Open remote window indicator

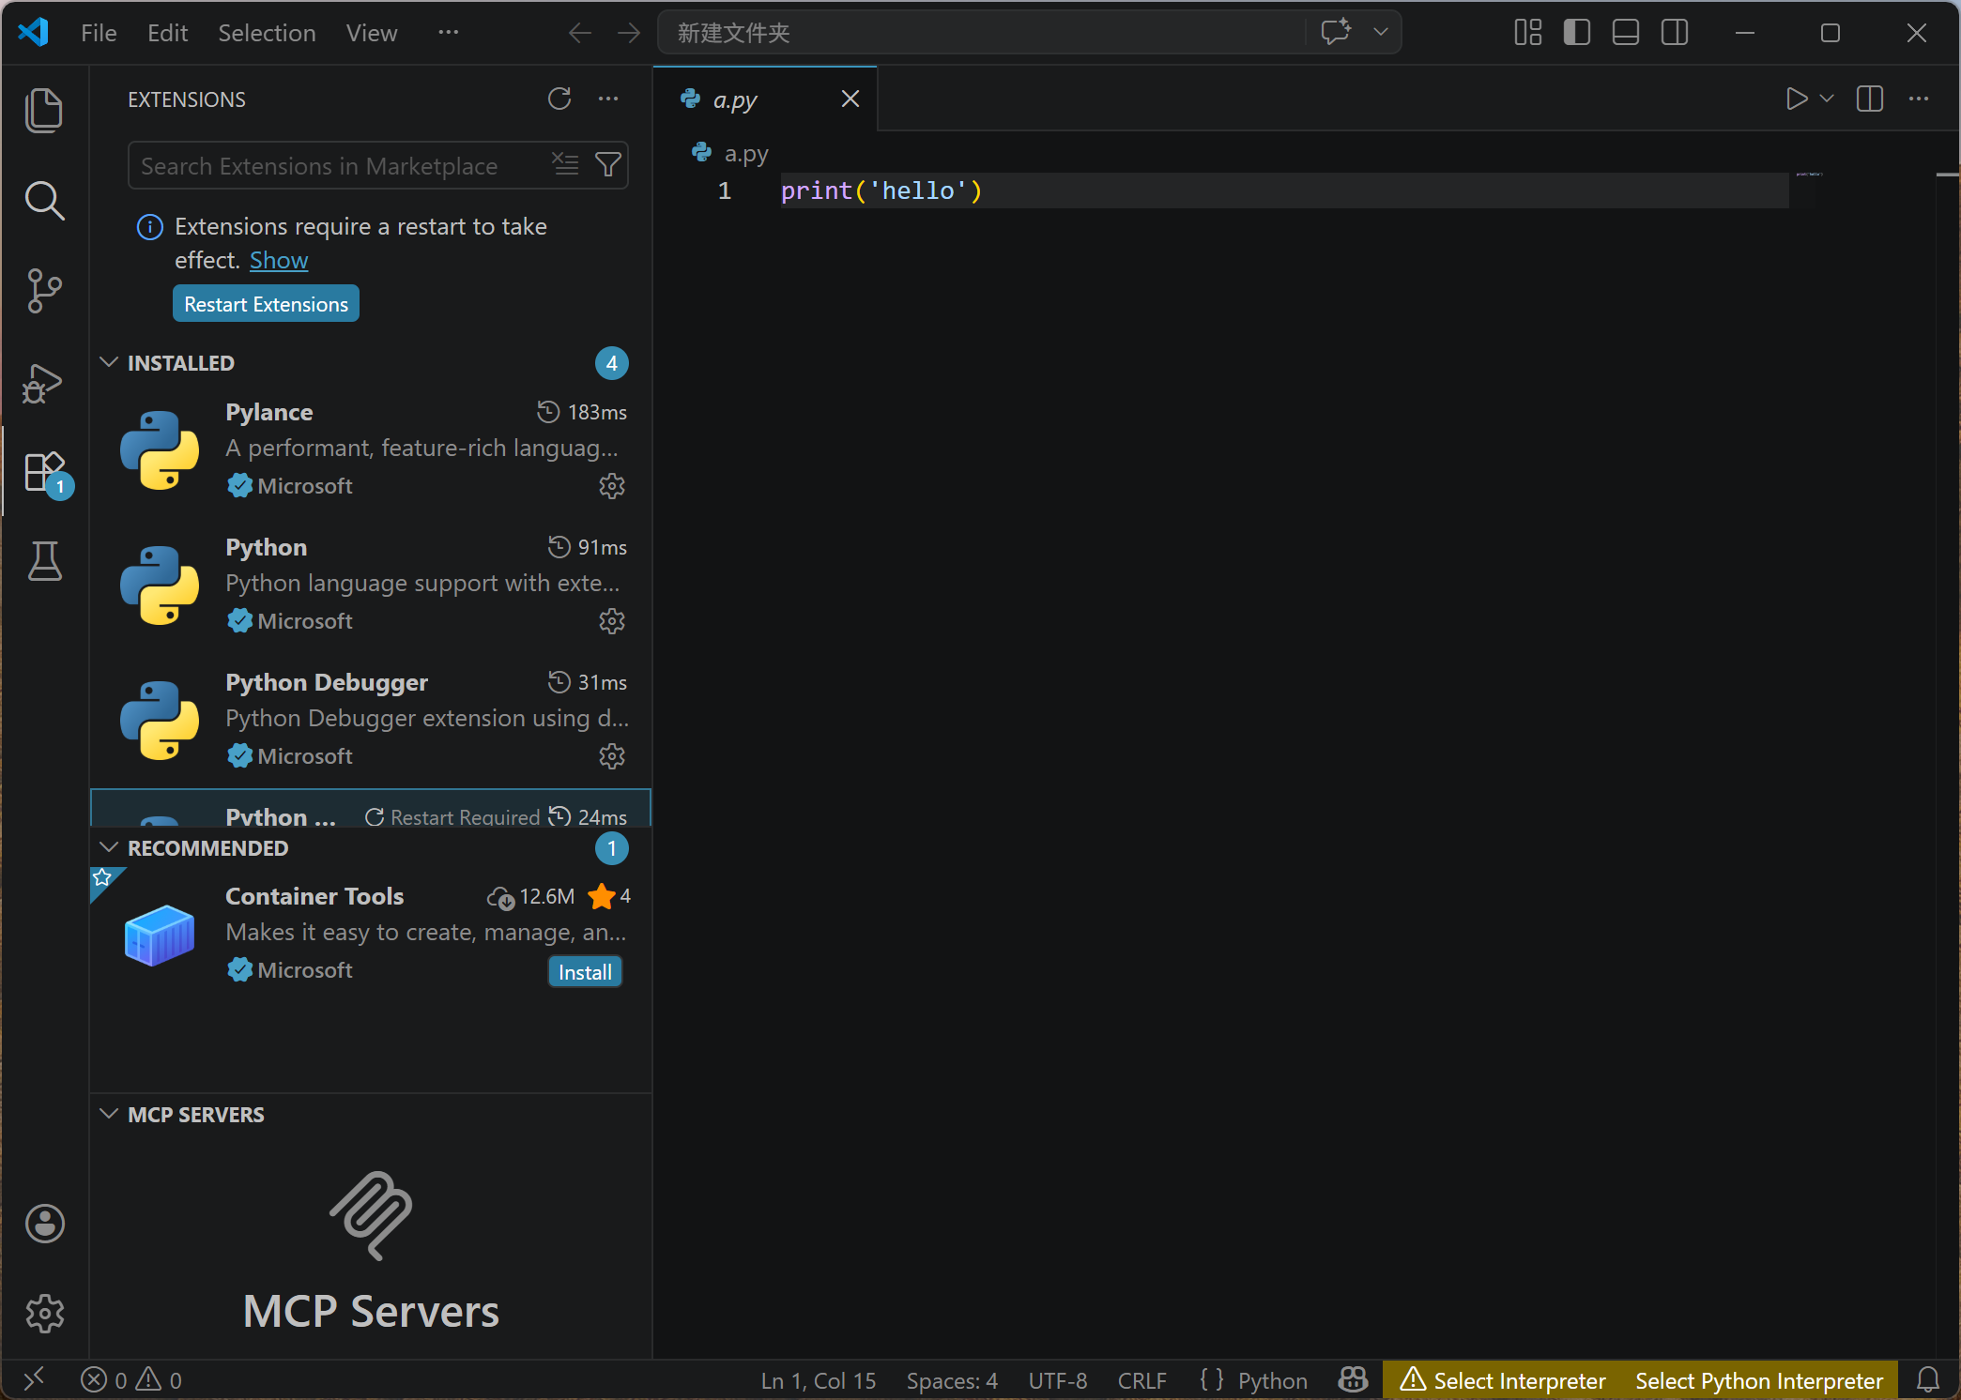pyautogui.click(x=34, y=1380)
